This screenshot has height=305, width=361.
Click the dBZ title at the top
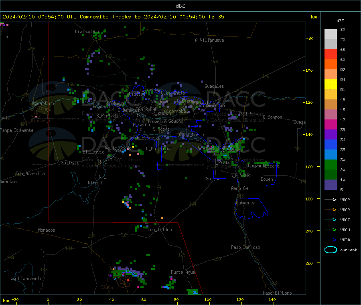(180, 6)
